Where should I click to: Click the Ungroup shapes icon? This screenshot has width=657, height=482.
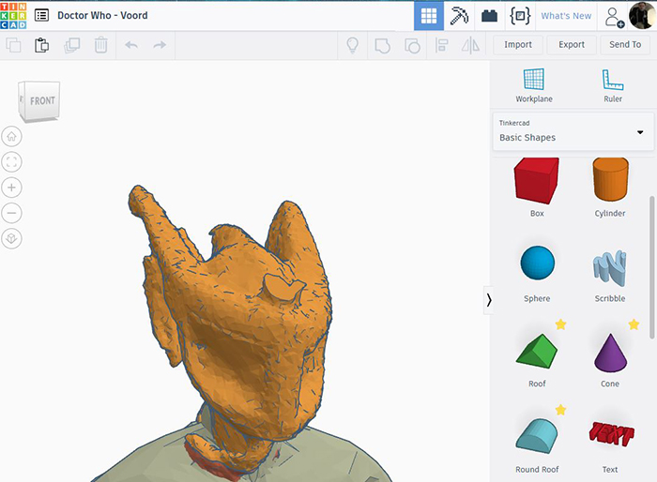(x=412, y=45)
